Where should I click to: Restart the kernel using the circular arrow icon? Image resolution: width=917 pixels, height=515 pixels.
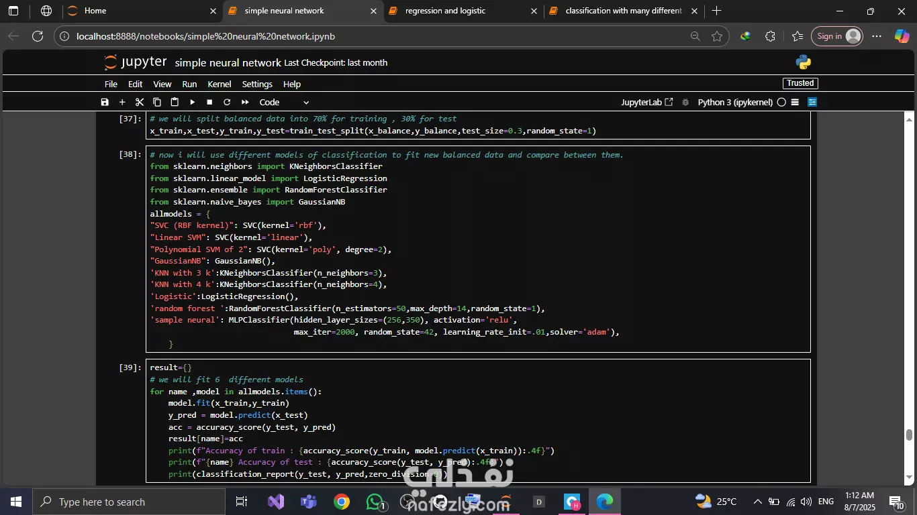click(227, 102)
